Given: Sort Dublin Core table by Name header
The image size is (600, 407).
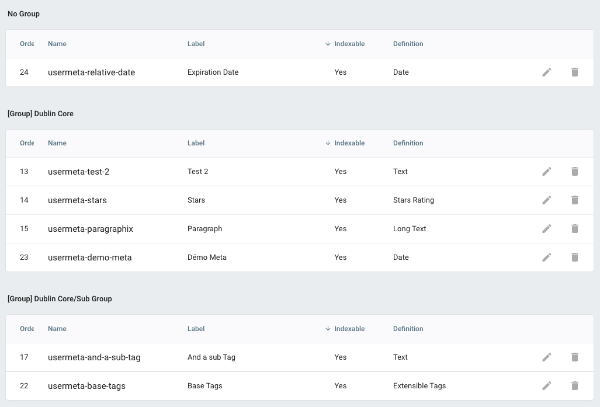Looking at the screenshot, I should [57, 143].
